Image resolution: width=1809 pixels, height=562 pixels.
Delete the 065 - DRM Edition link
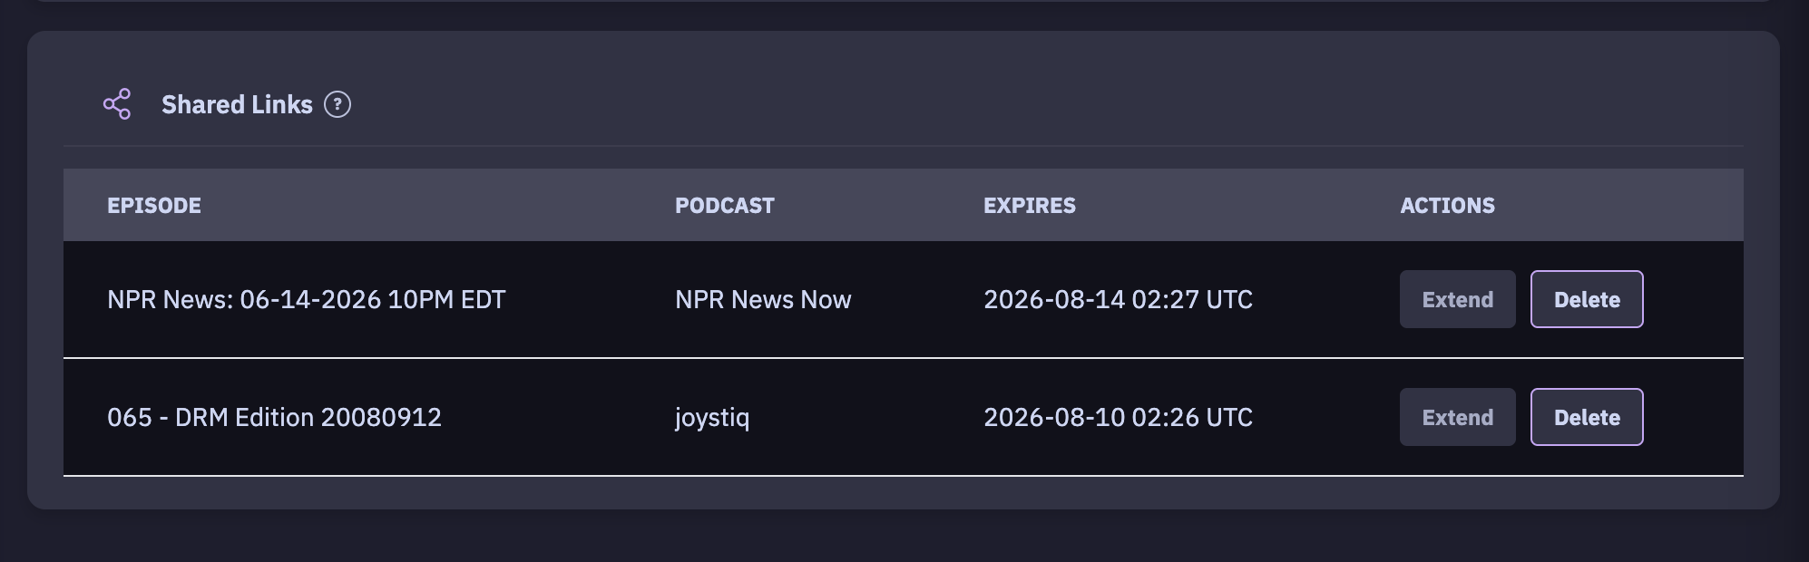coord(1587,417)
